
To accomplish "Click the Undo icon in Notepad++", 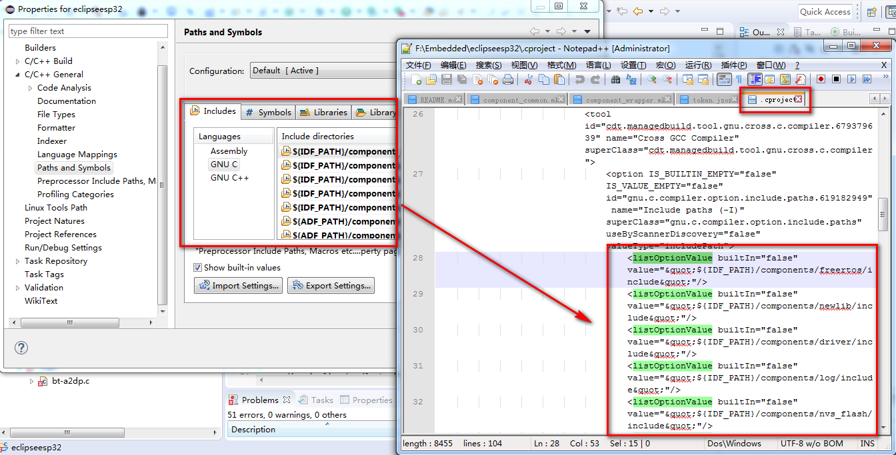I will pyautogui.click(x=580, y=79).
